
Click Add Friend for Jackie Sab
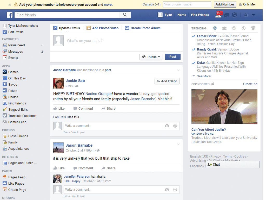tap(167, 81)
